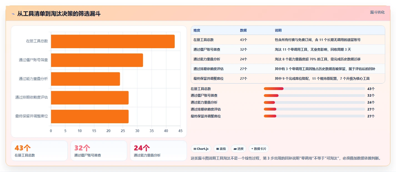Select the 进度 tag chip

[238, 149]
